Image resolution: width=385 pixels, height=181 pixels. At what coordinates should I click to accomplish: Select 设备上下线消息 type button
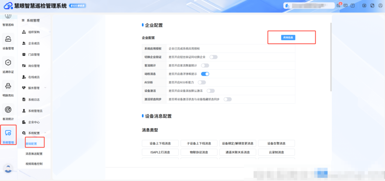pos(160,143)
